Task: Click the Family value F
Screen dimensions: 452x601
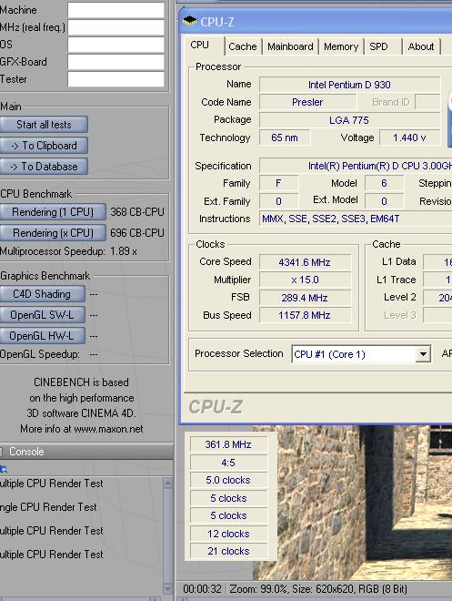Action: click(278, 183)
